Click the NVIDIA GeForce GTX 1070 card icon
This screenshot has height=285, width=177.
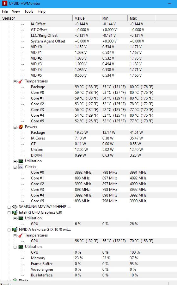(15, 230)
